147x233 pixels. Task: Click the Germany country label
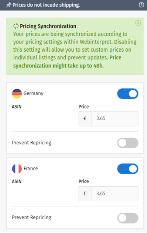[x=34, y=93]
